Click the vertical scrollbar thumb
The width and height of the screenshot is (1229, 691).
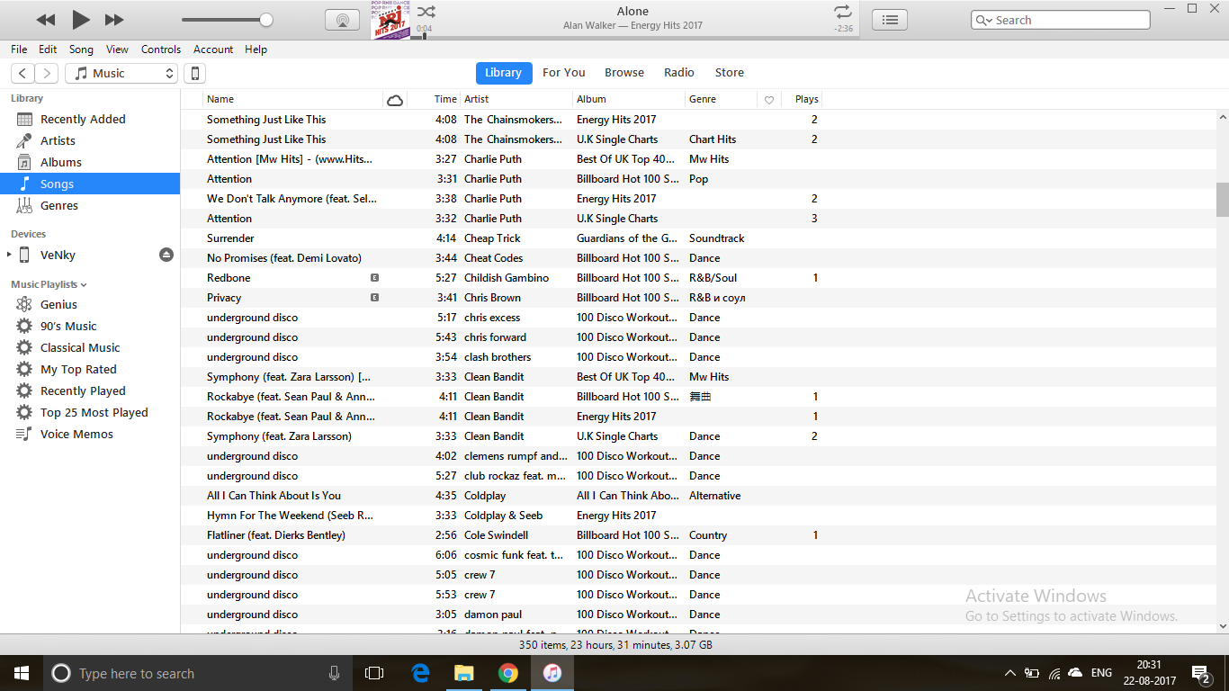coord(1223,200)
